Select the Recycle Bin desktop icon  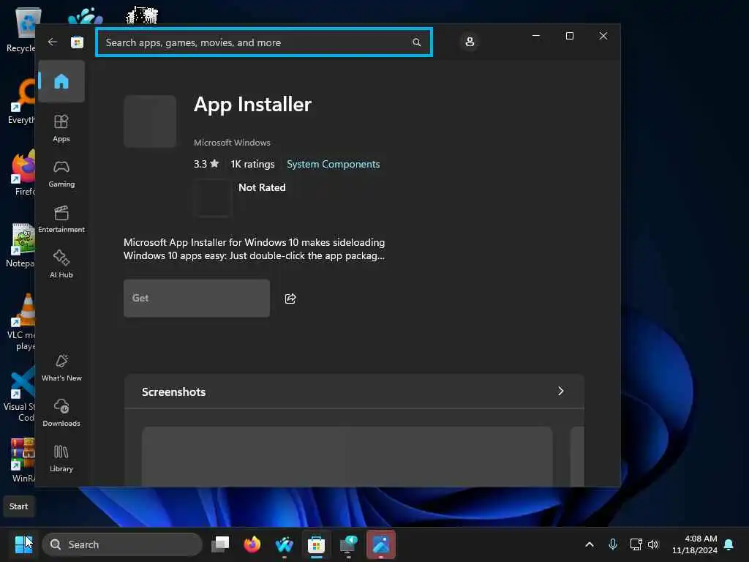(21, 29)
